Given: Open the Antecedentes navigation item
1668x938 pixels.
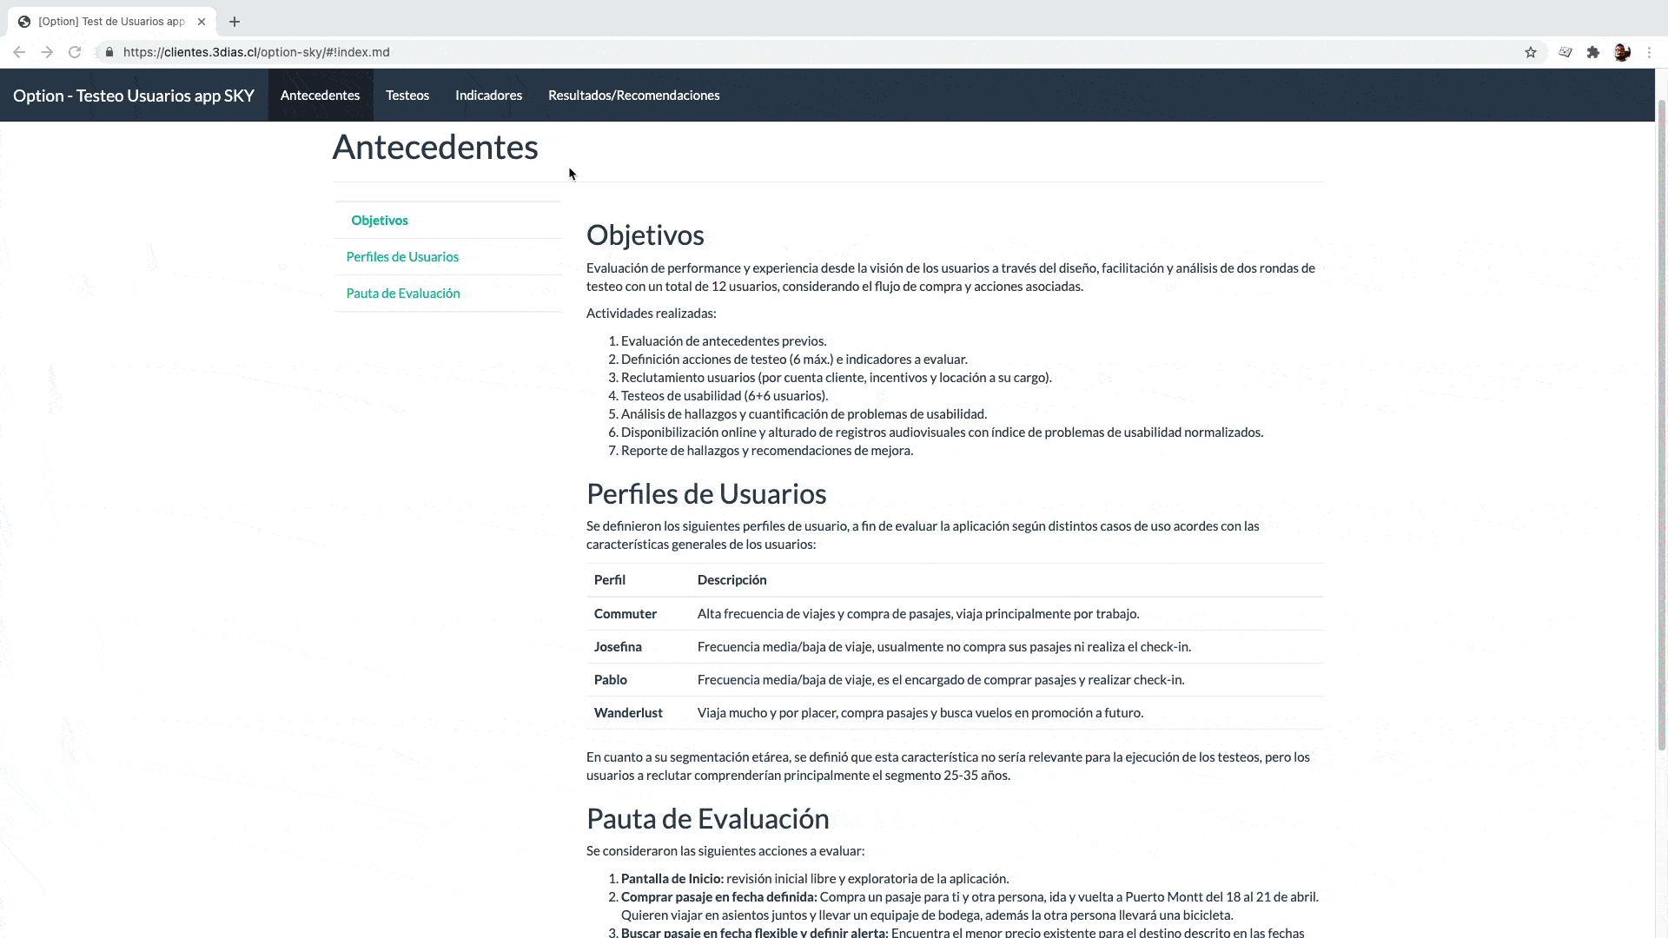Looking at the screenshot, I should click(321, 96).
